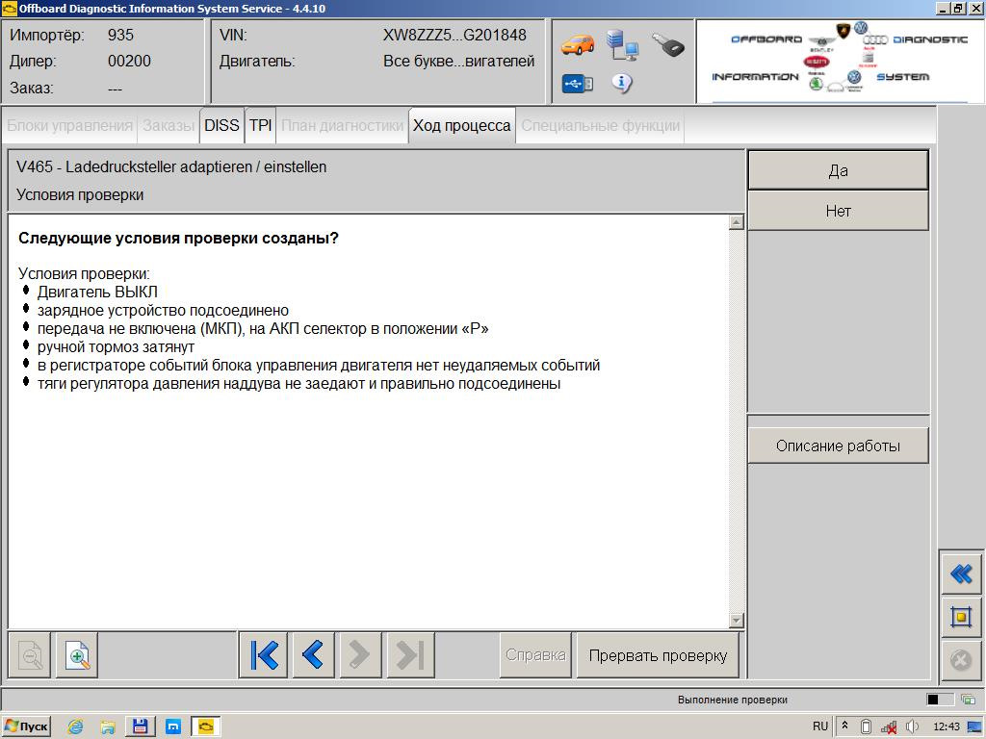Click status text 'Выполнение проверки'
This screenshot has width=986, height=739.
pyautogui.click(x=733, y=700)
